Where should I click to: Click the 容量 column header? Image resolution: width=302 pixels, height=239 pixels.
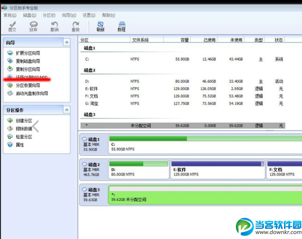[184, 40]
